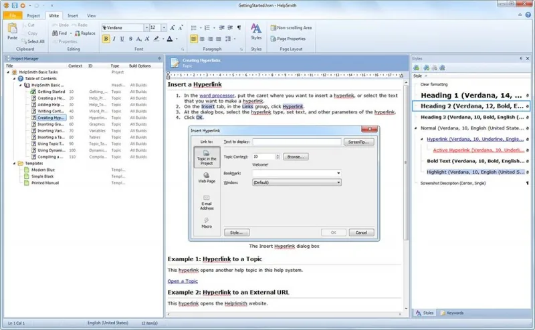Click the bulleted list icon
The image size is (535, 330).
pyautogui.click(x=193, y=28)
